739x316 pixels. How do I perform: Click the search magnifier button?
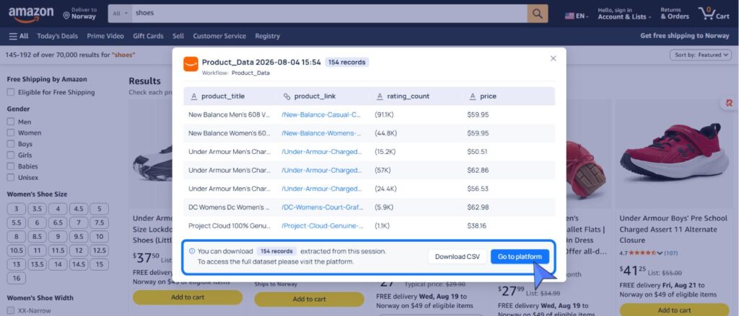[x=537, y=14]
